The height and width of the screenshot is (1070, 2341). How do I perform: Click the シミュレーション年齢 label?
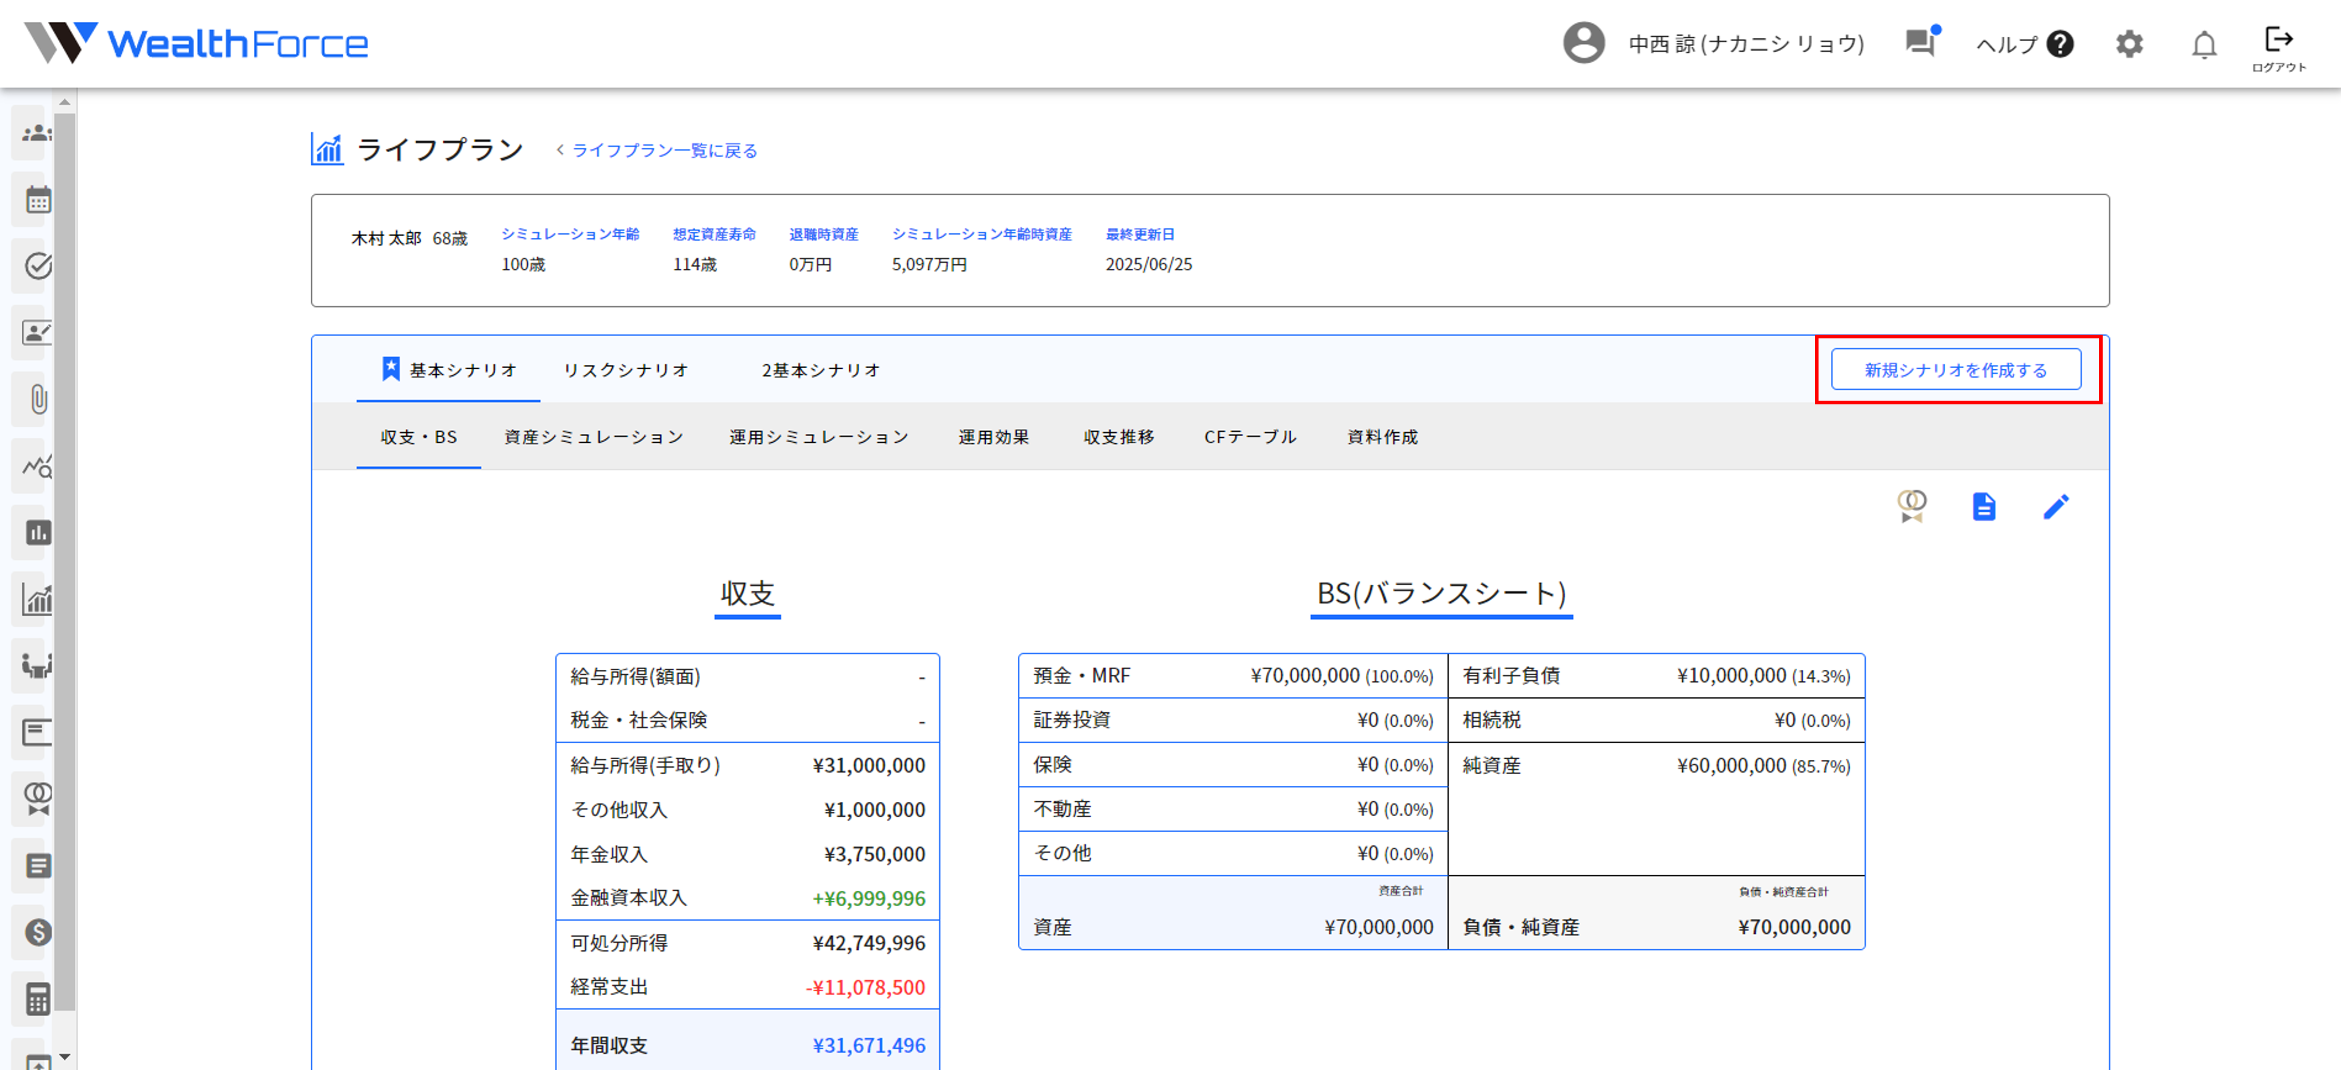click(571, 234)
